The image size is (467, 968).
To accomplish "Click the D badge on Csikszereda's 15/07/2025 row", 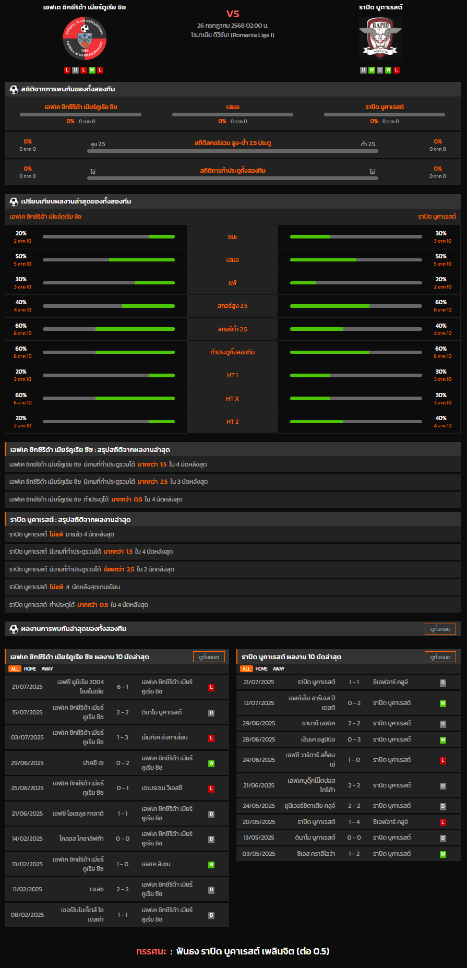I will point(211,713).
